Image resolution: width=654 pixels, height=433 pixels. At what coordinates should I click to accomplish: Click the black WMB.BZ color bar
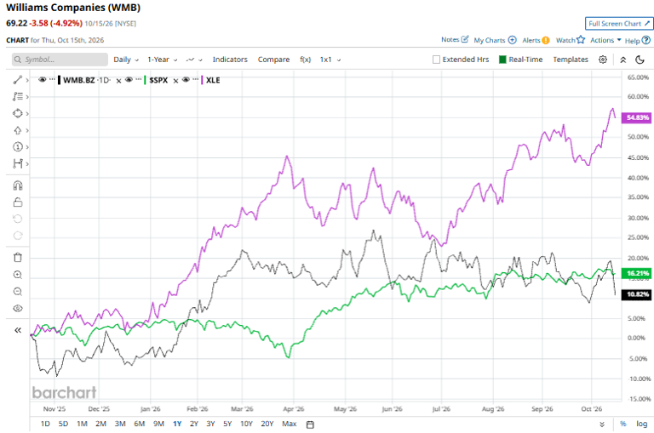coord(60,80)
